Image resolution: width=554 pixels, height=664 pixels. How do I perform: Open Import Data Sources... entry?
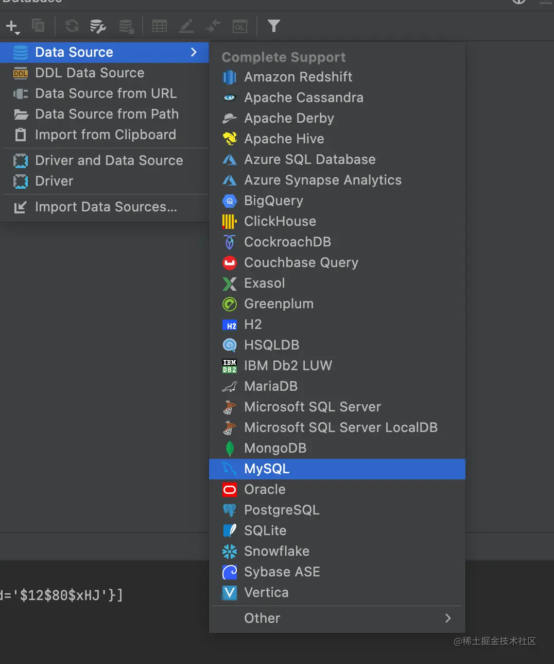pyautogui.click(x=105, y=207)
